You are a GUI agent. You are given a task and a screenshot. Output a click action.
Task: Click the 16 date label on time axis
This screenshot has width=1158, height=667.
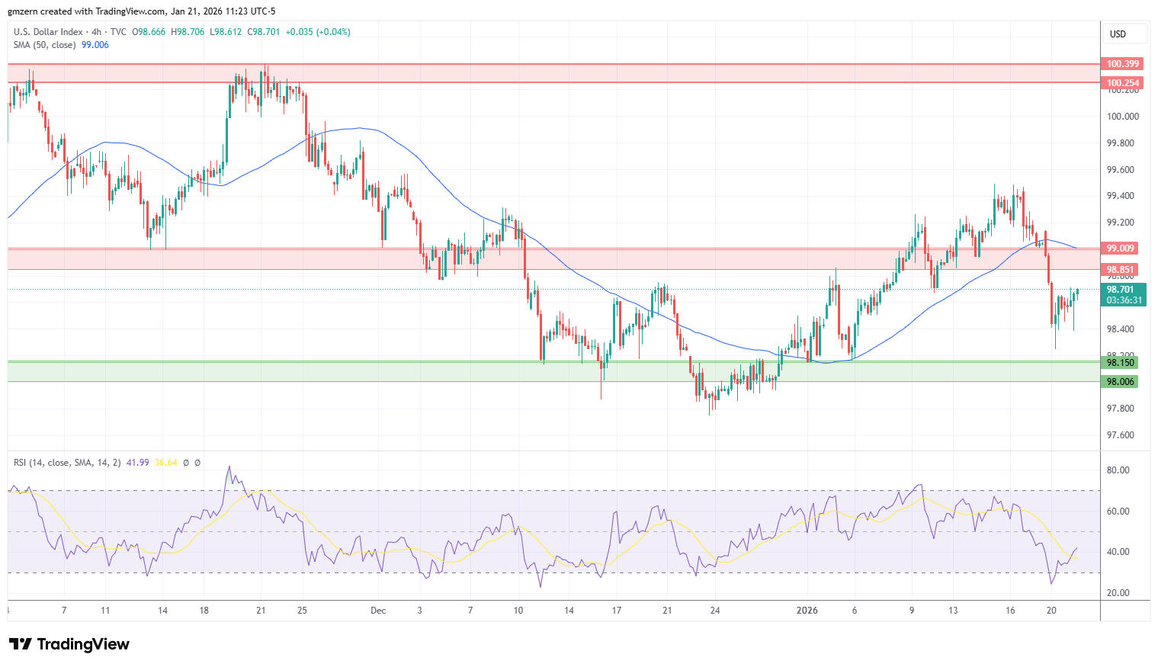click(1010, 611)
